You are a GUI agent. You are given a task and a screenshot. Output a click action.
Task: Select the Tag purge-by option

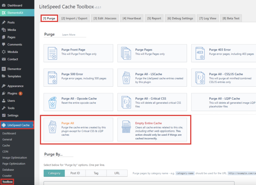pyautogui.click(x=96, y=173)
